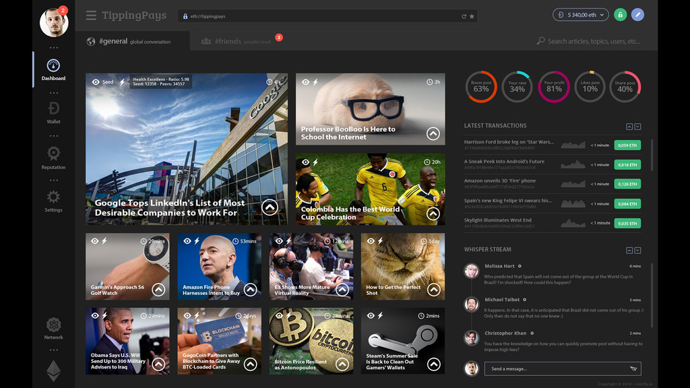Click the green lock button in header
This screenshot has width=690, height=388.
[620, 15]
